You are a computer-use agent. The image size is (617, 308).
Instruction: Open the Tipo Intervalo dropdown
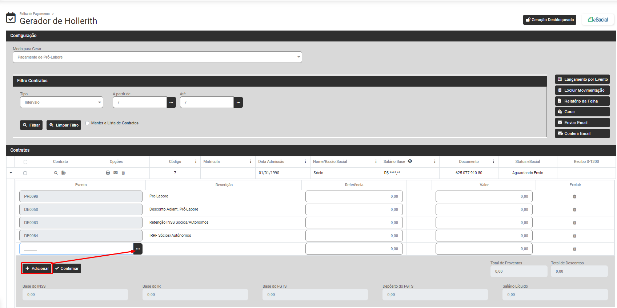(61, 102)
